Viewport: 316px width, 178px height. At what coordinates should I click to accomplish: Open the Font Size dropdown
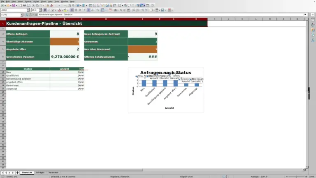40,10
